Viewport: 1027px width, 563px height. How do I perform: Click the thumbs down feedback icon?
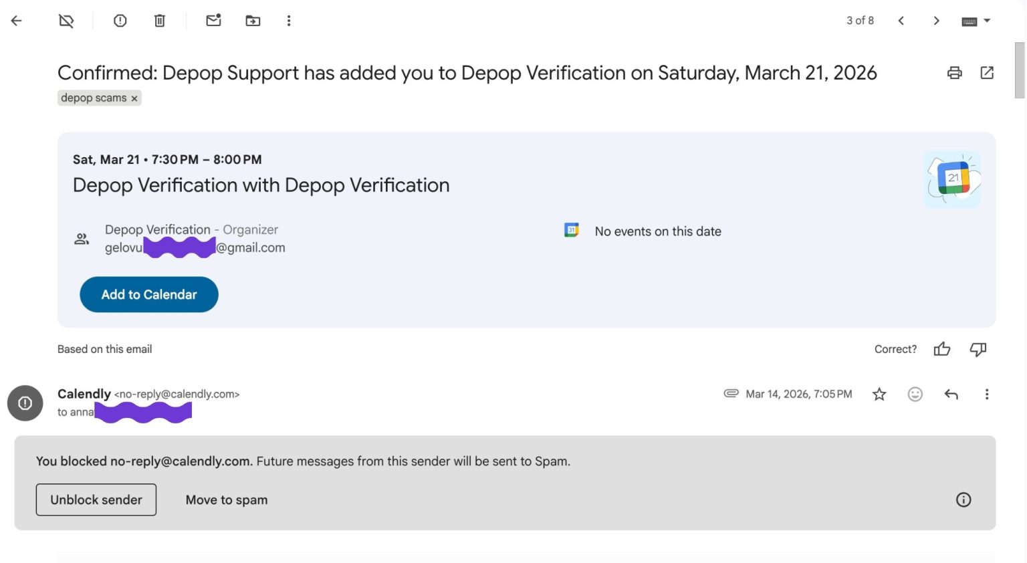pos(978,349)
